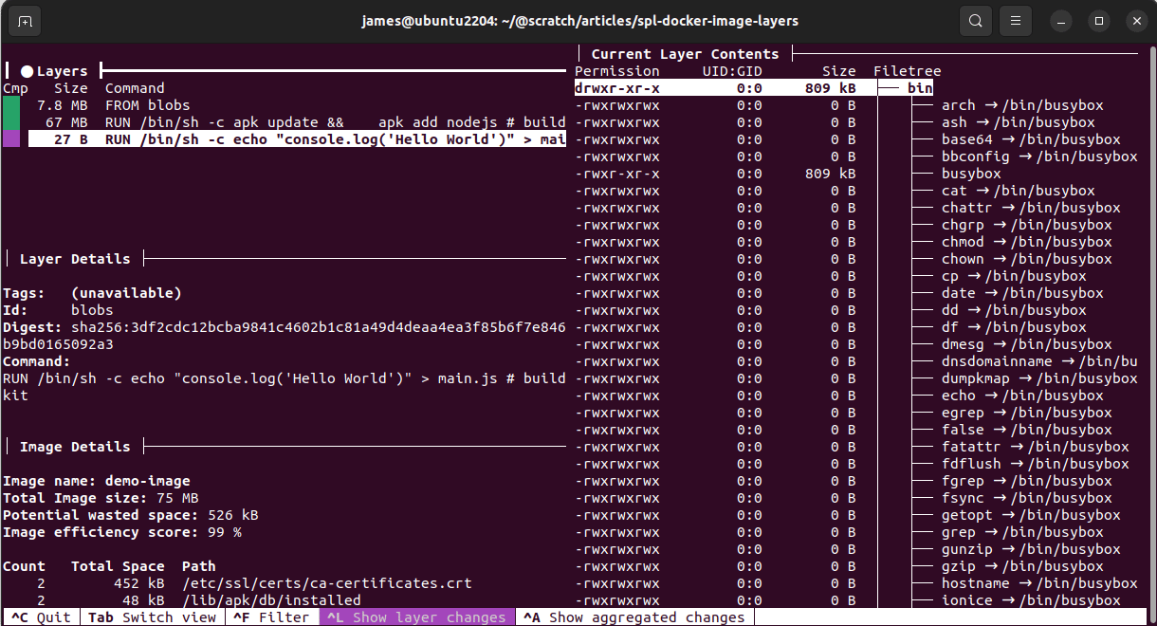
Task: Enable 'Show layer changes' mode
Action: (x=417, y=617)
